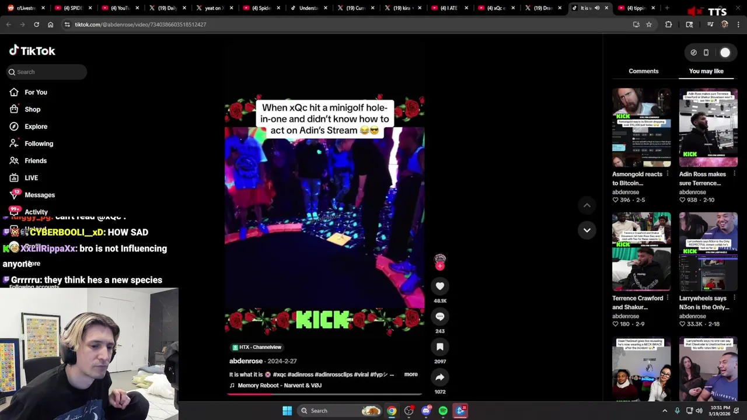The image size is (747, 420).
Task: Bookmark the video to favorites
Action: coord(440,346)
